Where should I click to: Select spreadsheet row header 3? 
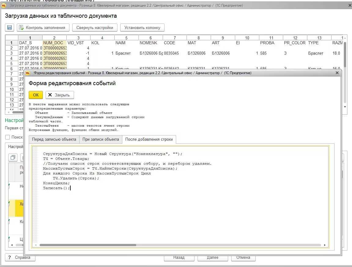[x=11, y=53]
